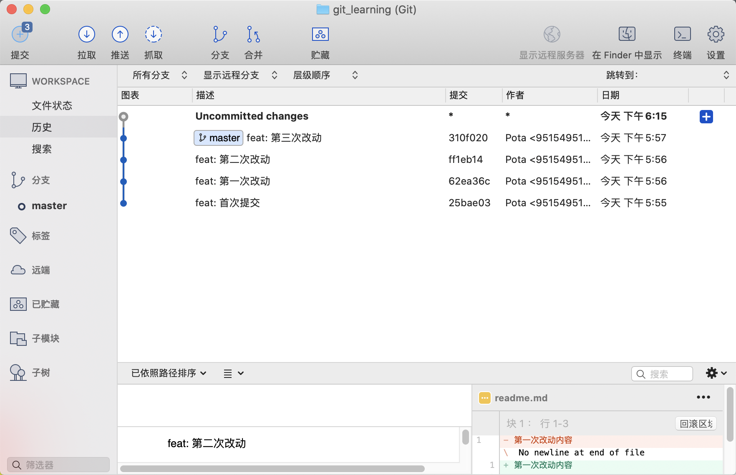Open the All Branches (所有分支) dropdown
This screenshot has height=475, width=736.
160,75
